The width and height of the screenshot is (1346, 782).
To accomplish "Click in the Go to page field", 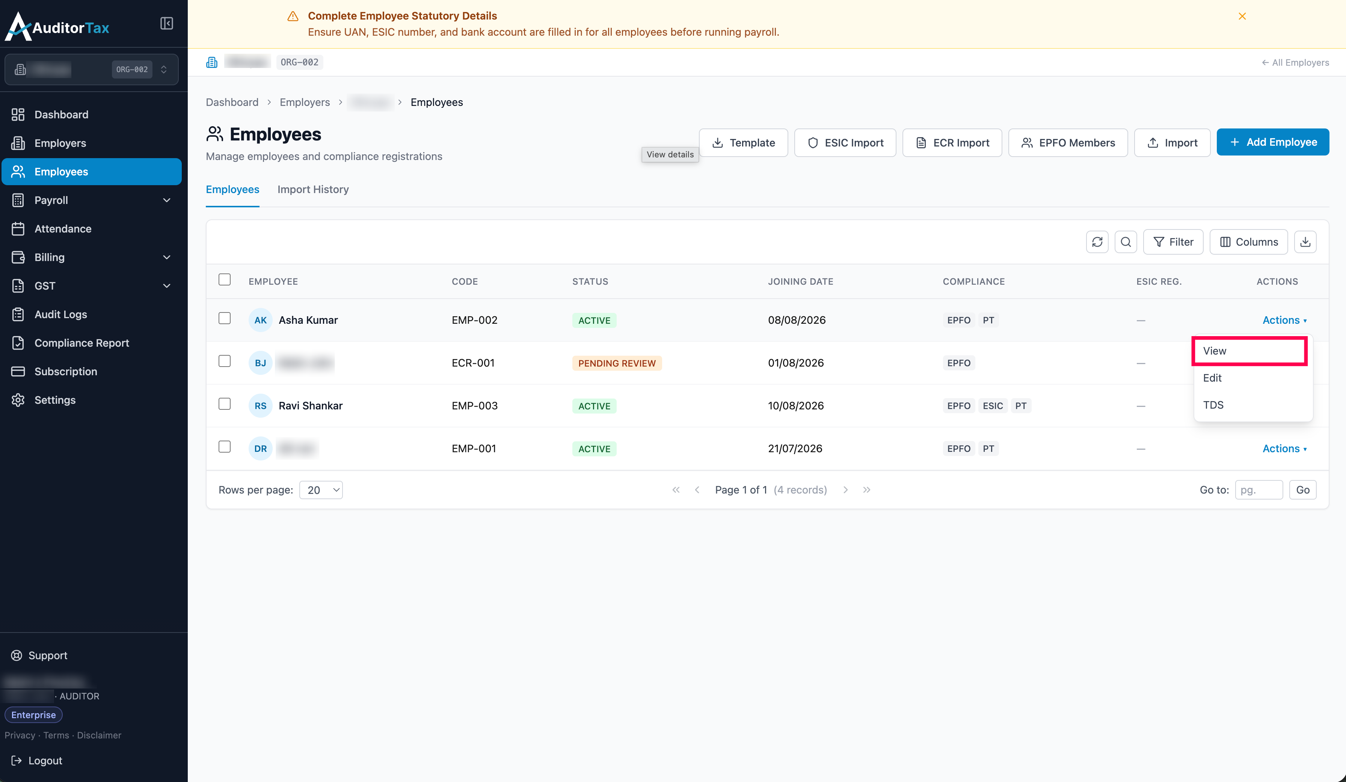I will 1258,490.
